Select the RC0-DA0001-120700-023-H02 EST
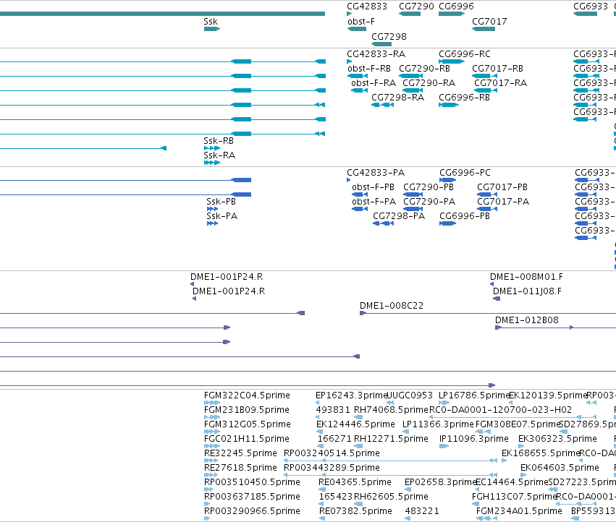 pyautogui.click(x=512, y=417)
